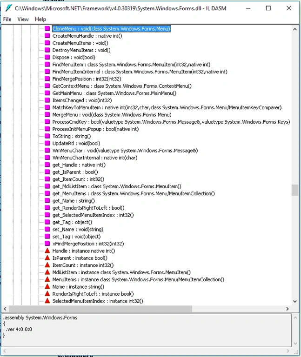Image resolution: width=301 pixels, height=357 pixels.
Task: Click the red triangle icon beside ItemCount
Action: (47, 265)
